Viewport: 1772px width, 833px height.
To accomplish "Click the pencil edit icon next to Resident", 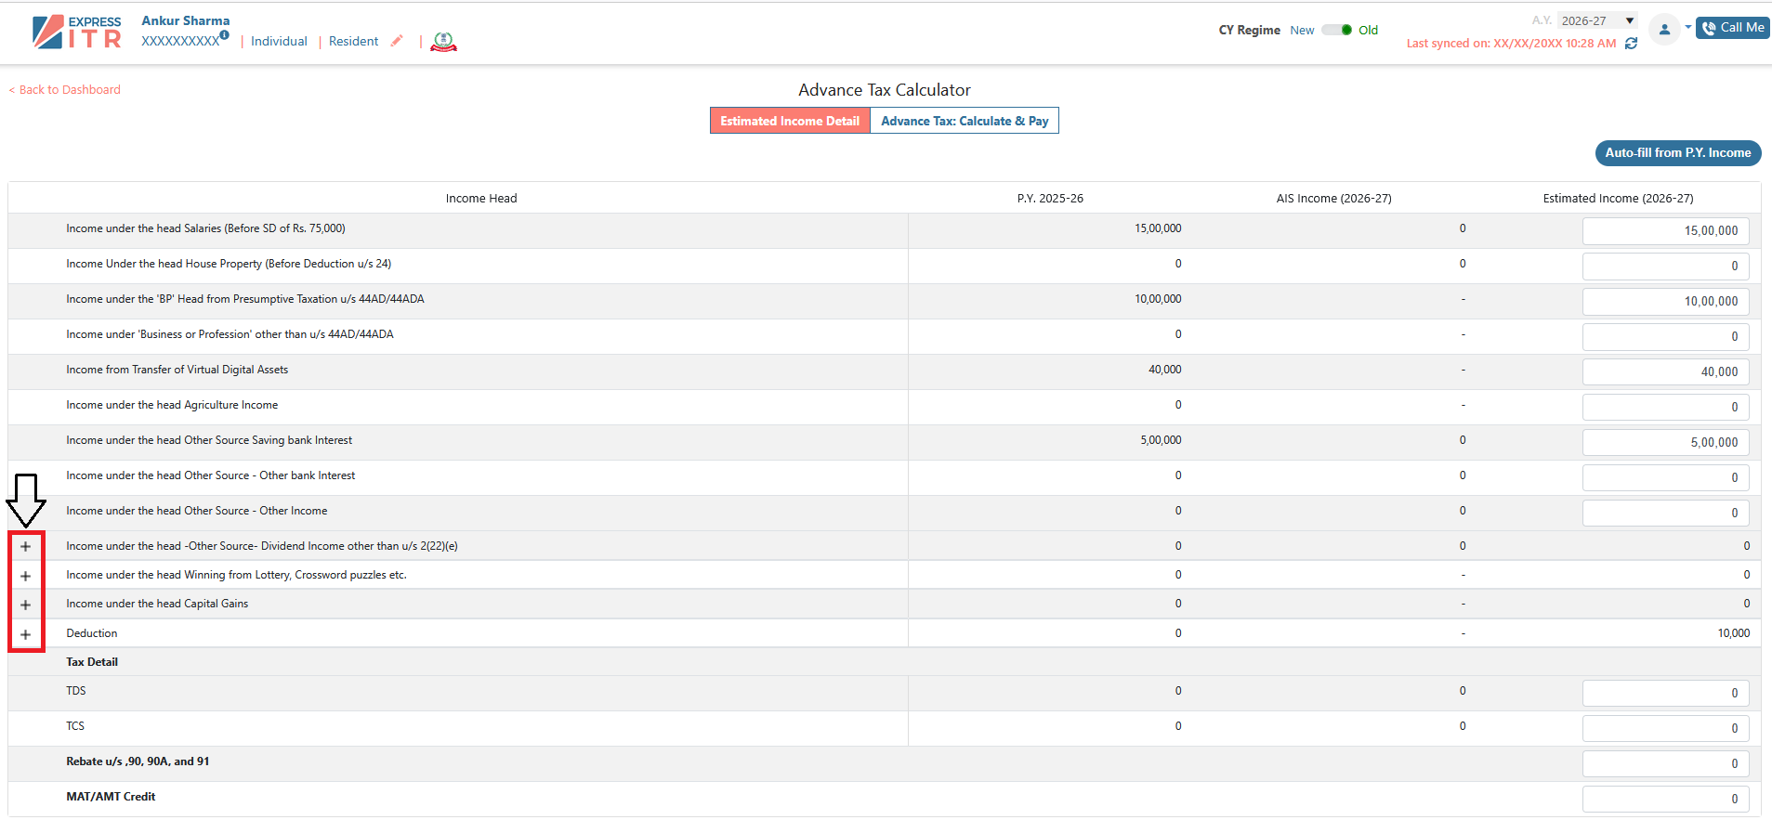I will pos(397,41).
